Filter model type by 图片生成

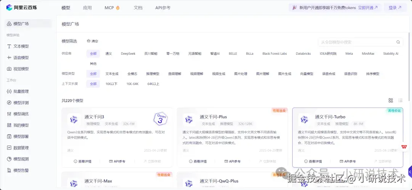tap(285, 74)
